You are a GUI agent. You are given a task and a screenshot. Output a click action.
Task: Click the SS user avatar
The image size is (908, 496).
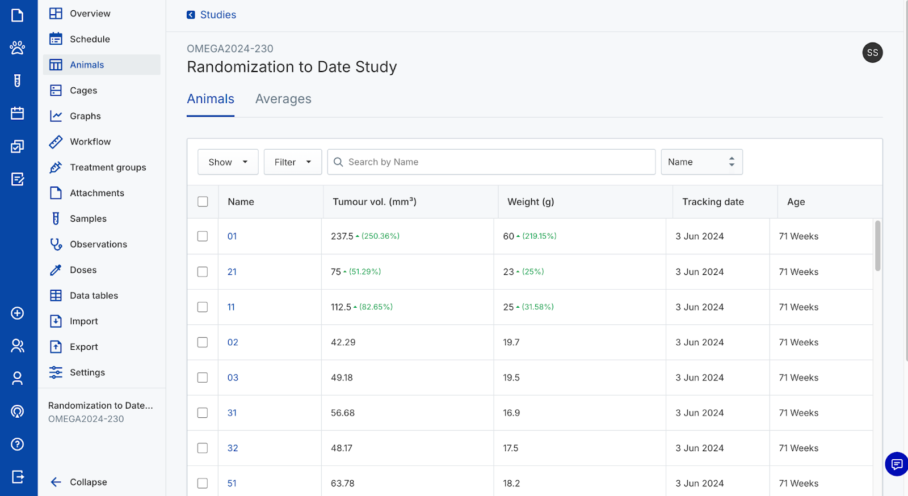pyautogui.click(x=872, y=53)
